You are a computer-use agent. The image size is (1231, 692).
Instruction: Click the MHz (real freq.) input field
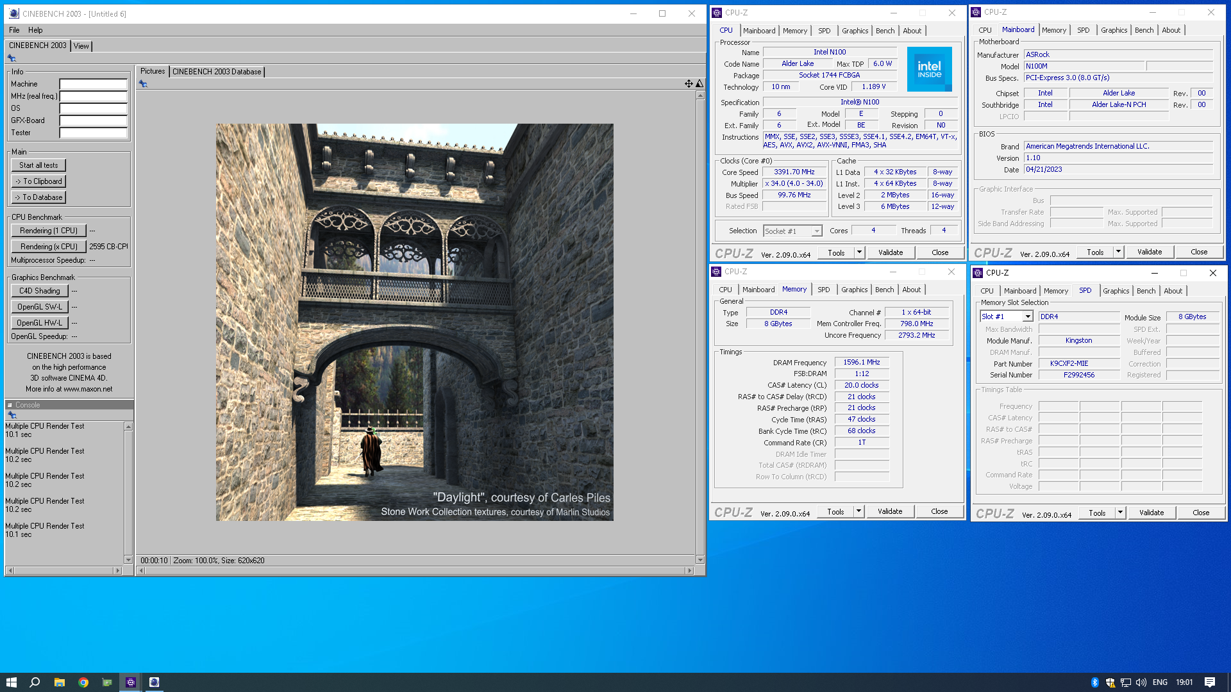click(94, 96)
